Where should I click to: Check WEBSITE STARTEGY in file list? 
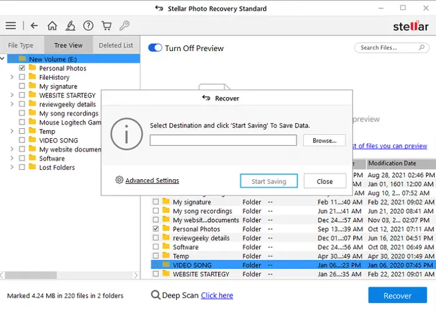(156, 274)
